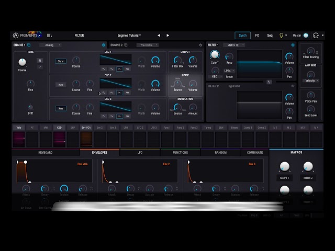Adjust Master volume knob
Viewport: 335px width, 251px height.
point(306,36)
